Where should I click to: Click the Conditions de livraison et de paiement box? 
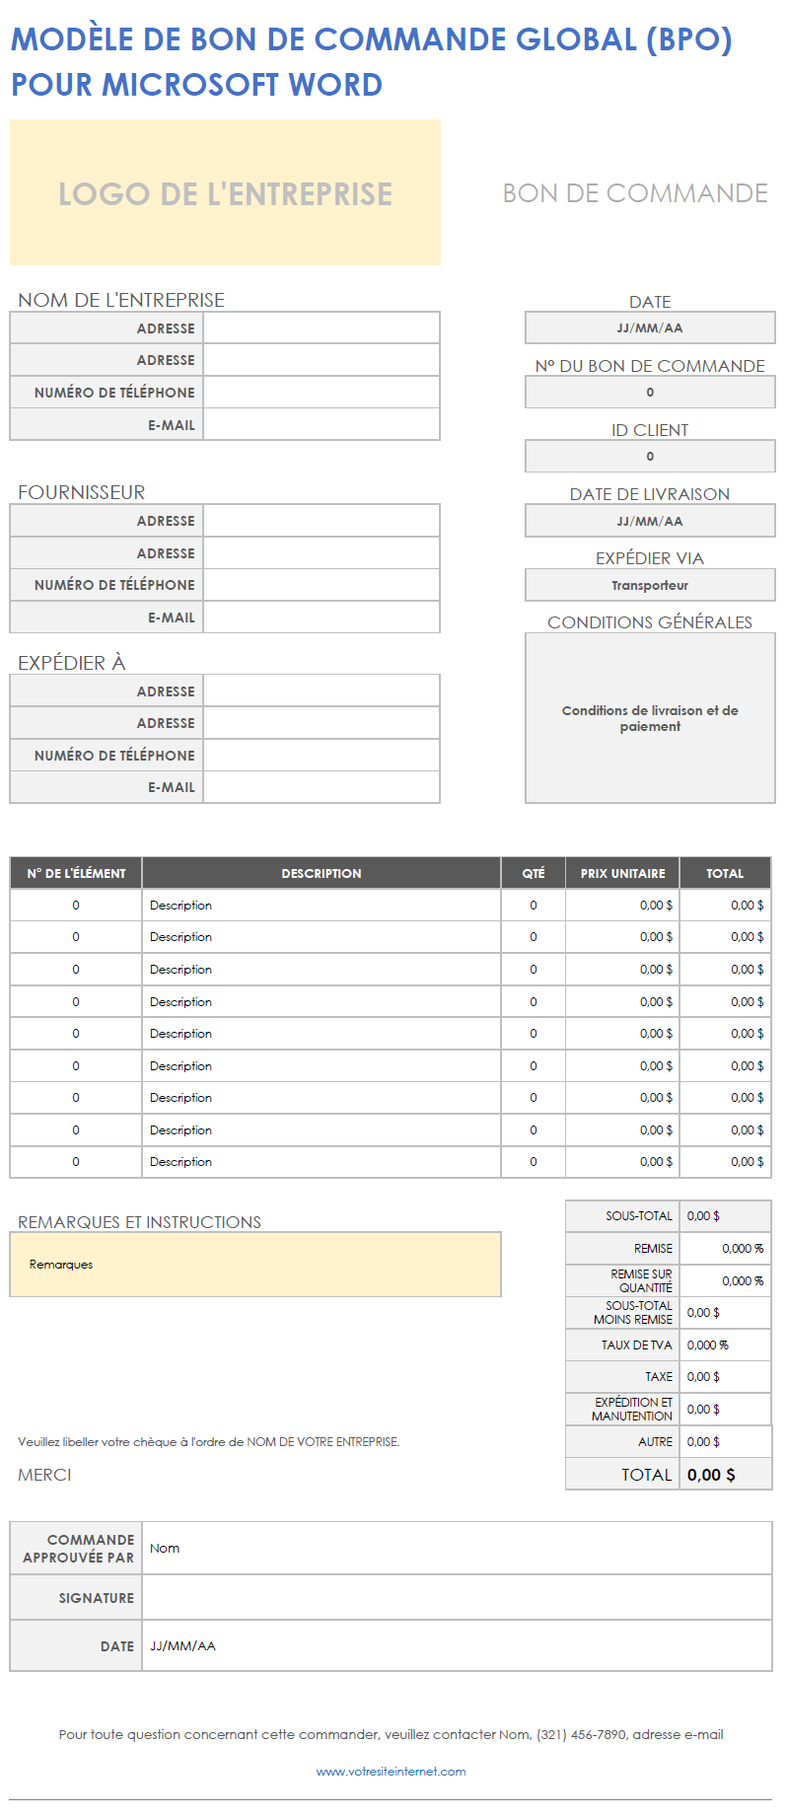(x=649, y=718)
